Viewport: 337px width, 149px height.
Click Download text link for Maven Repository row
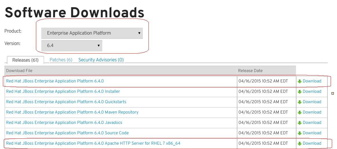click(312, 112)
